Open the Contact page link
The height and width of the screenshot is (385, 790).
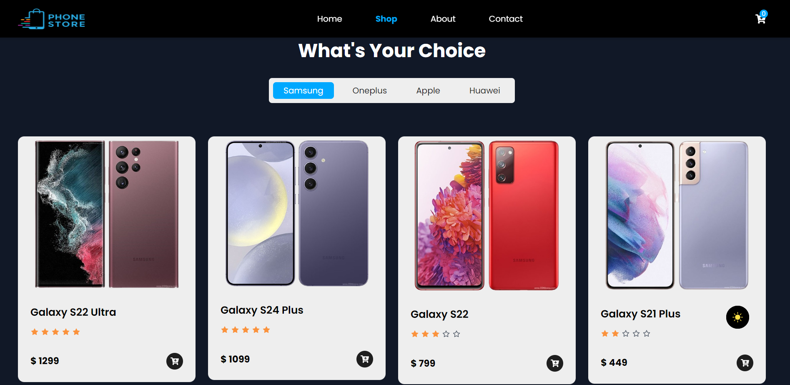tap(506, 19)
